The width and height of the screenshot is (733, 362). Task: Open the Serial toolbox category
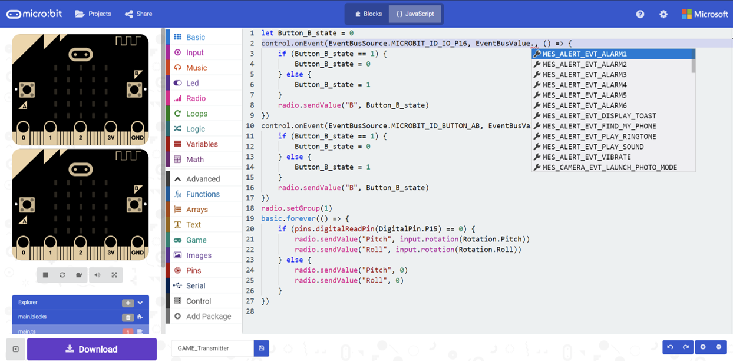[204, 286]
